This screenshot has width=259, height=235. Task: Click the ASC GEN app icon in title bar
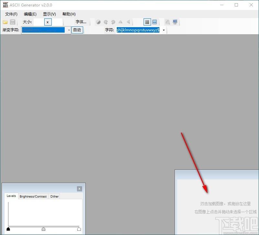pyautogui.click(x=5, y=5)
